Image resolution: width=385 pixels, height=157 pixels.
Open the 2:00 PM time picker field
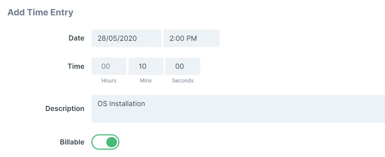(191, 38)
